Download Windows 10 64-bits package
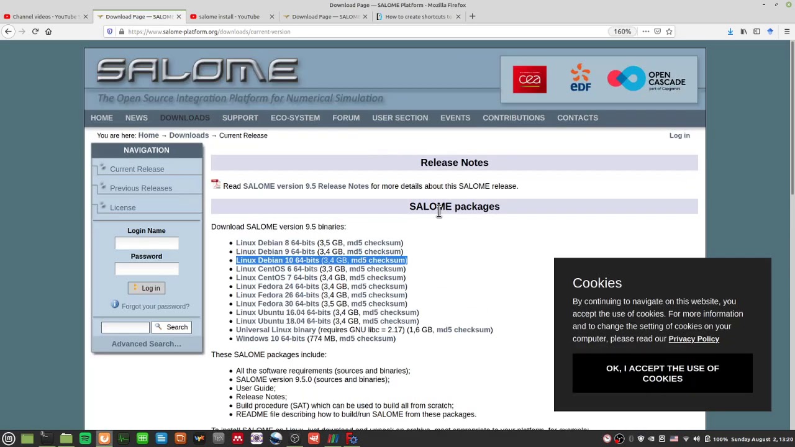This screenshot has height=447, width=795. [270, 338]
